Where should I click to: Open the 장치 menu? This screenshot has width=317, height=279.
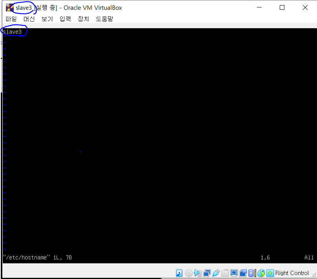(x=83, y=19)
